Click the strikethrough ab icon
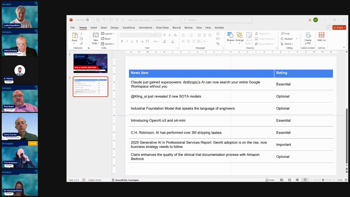Image resolution: width=350 pixels, height=197 pixels. [x=142, y=41]
